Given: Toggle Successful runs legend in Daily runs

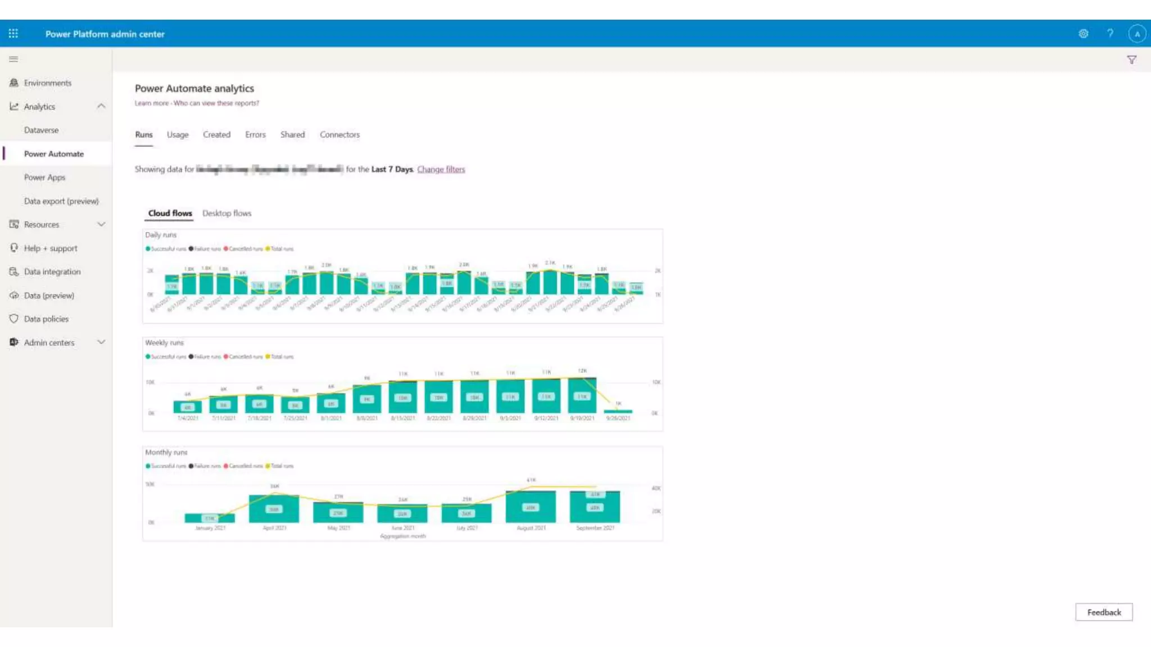Looking at the screenshot, I should pyautogui.click(x=166, y=249).
